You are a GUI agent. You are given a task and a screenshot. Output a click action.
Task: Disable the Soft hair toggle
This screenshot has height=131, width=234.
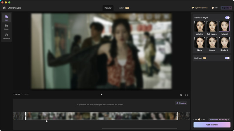[227, 58]
